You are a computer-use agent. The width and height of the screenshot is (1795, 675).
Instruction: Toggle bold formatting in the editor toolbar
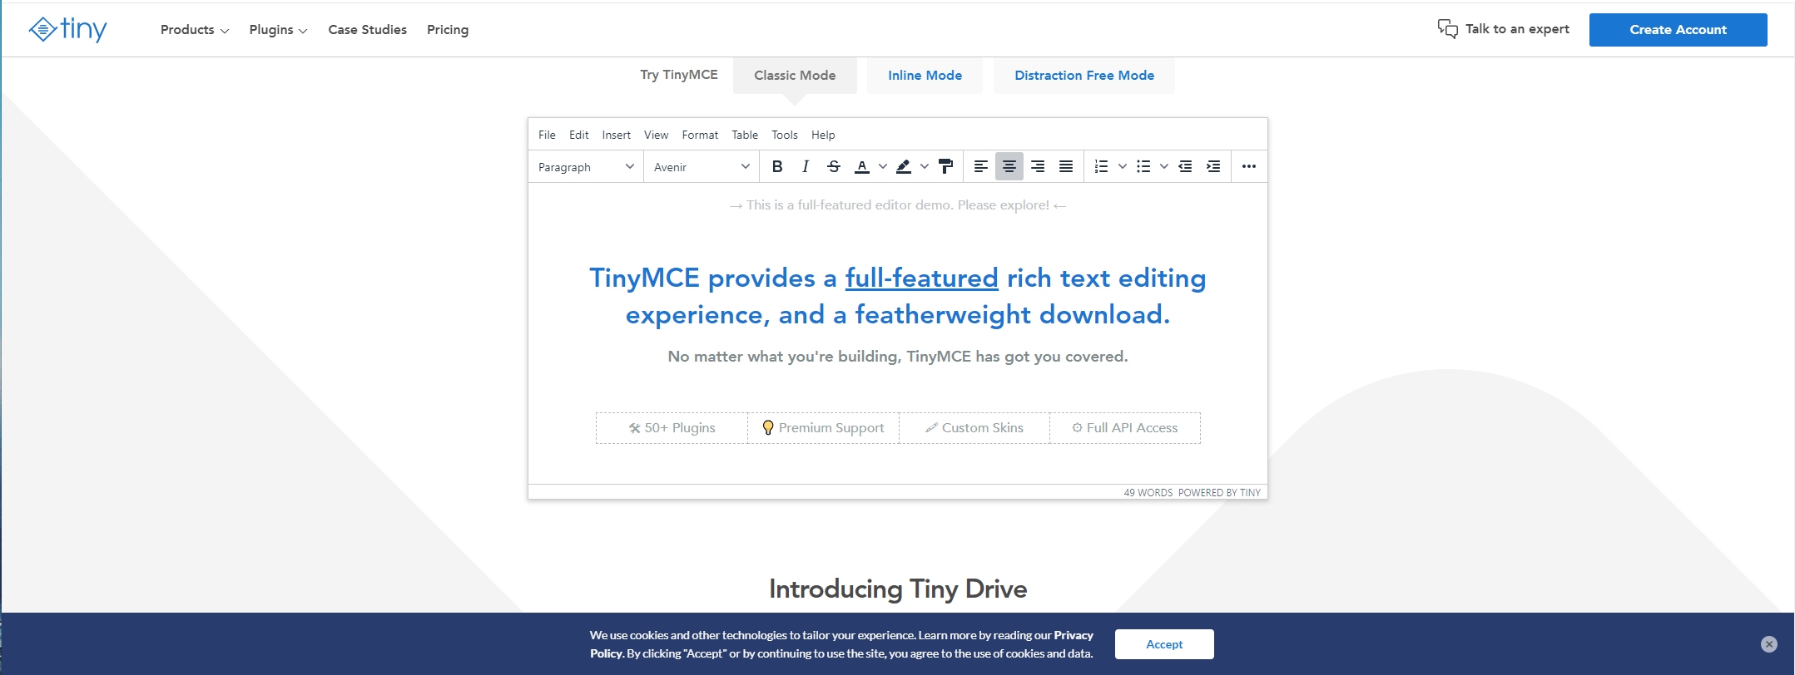tap(777, 166)
